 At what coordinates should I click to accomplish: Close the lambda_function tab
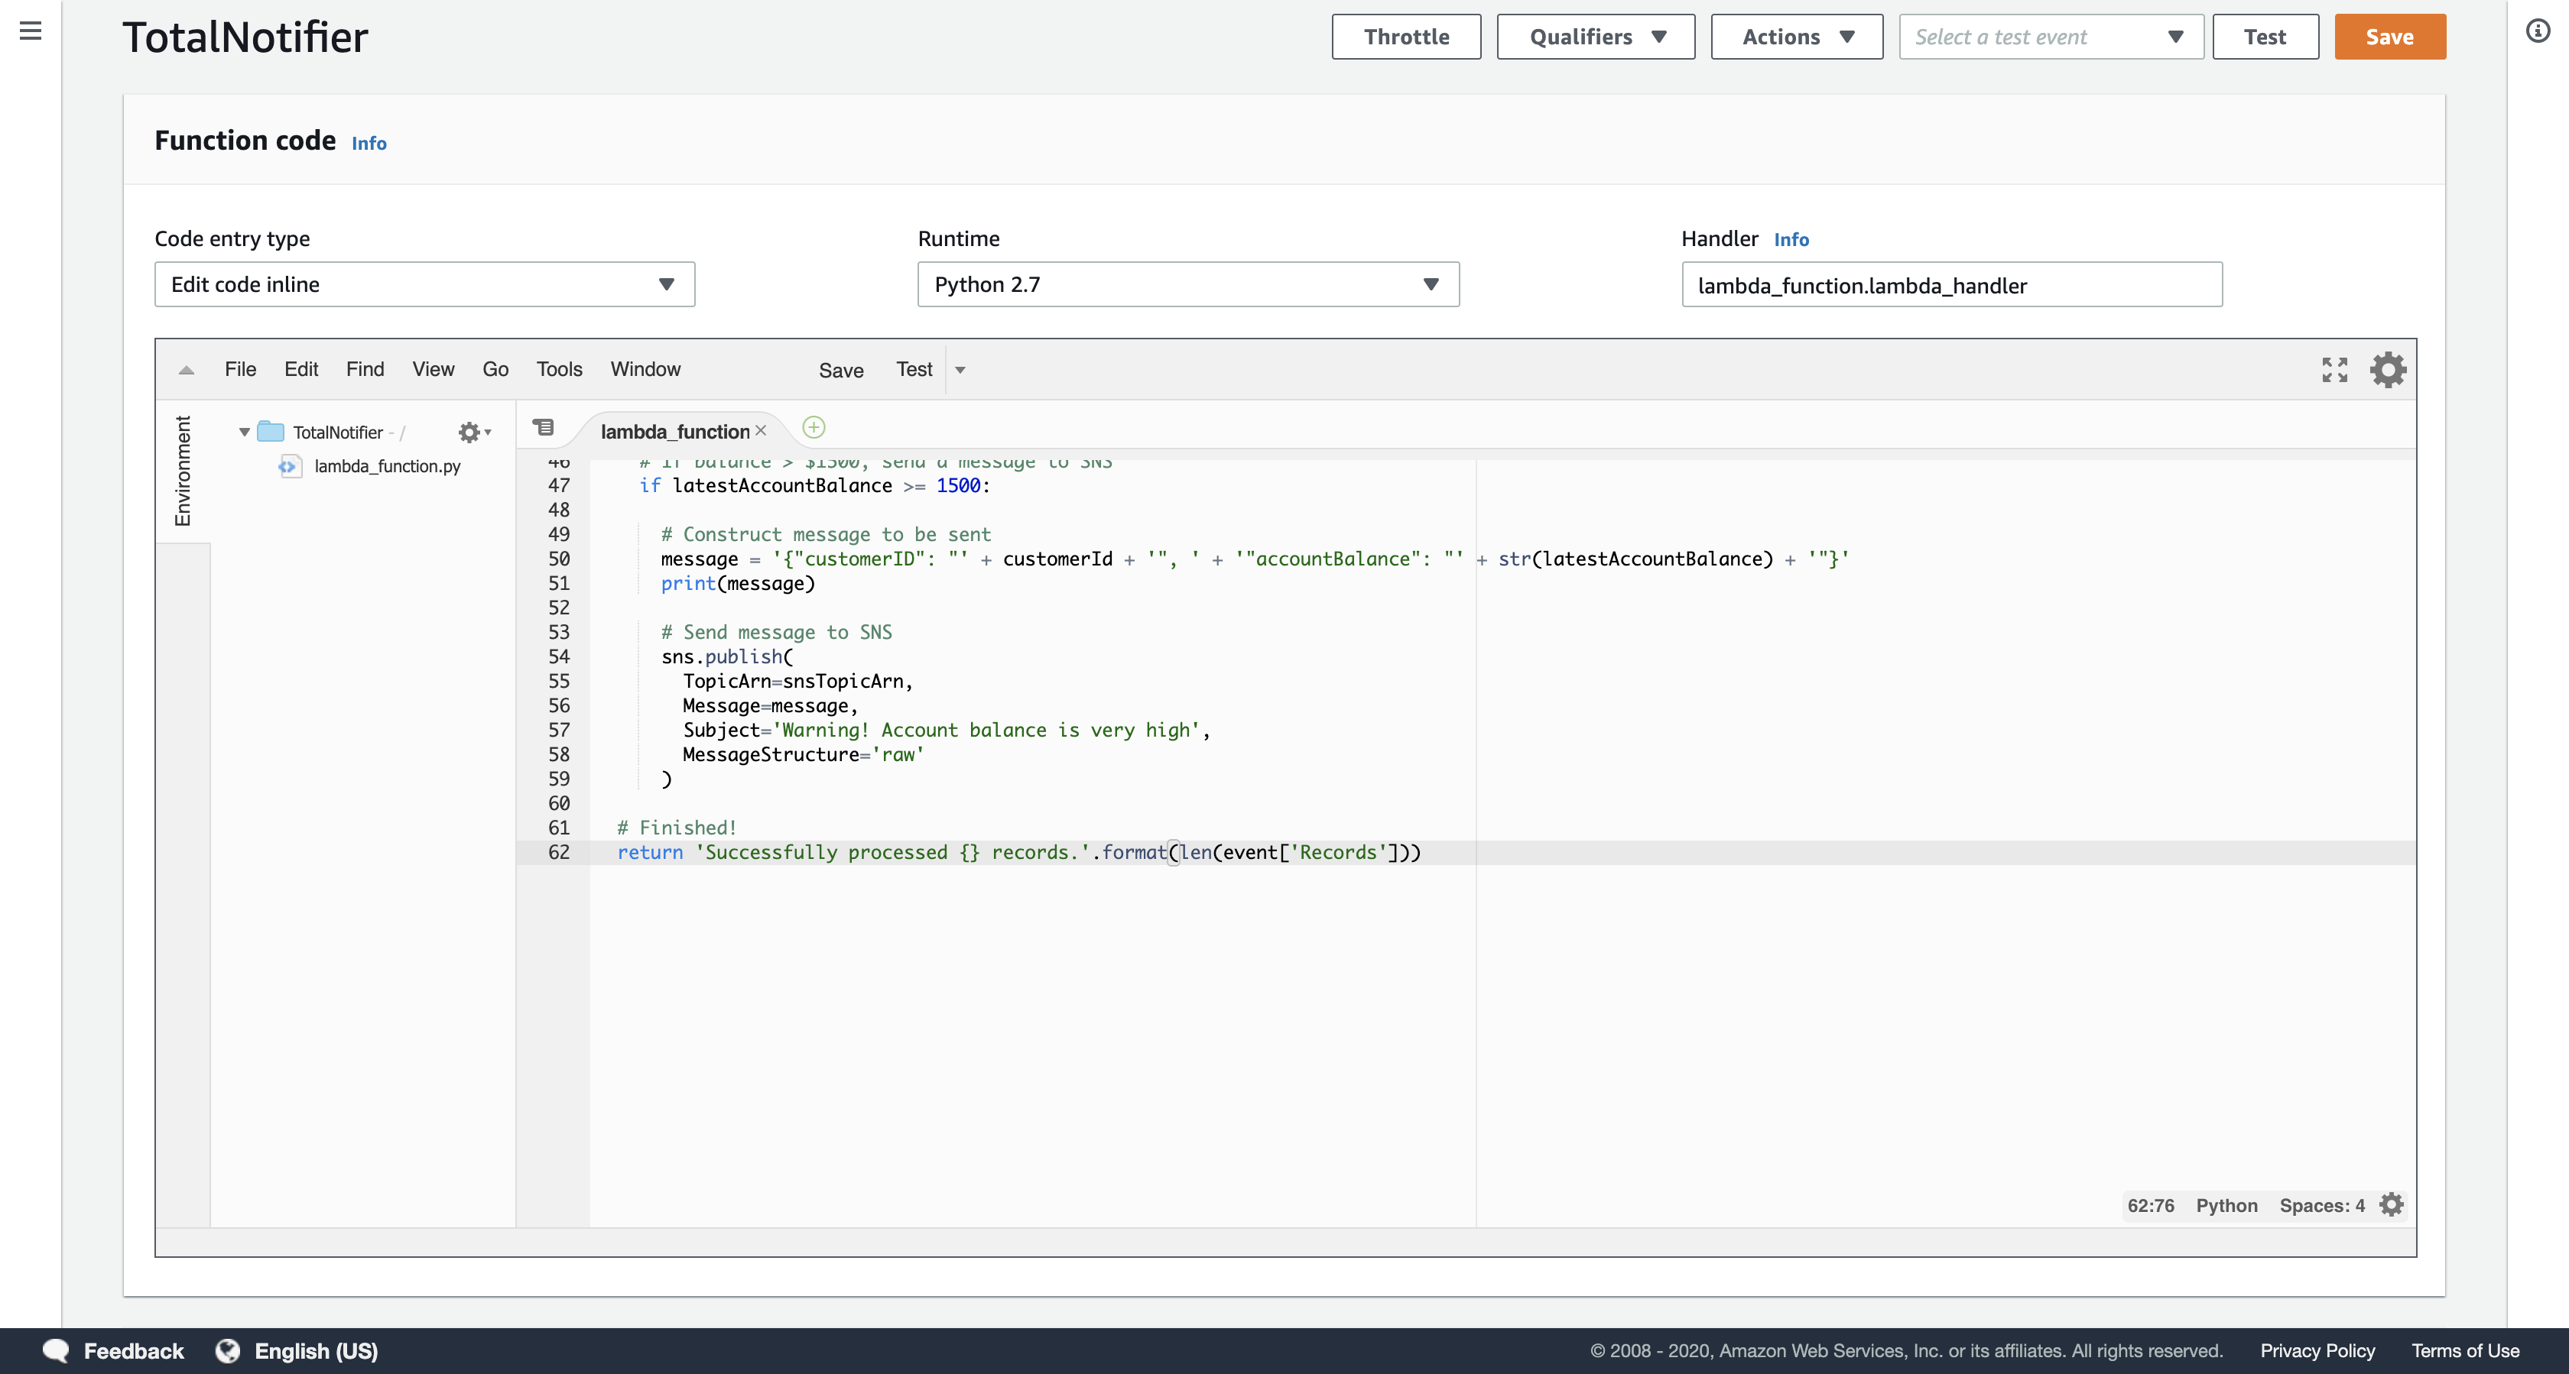[761, 431]
